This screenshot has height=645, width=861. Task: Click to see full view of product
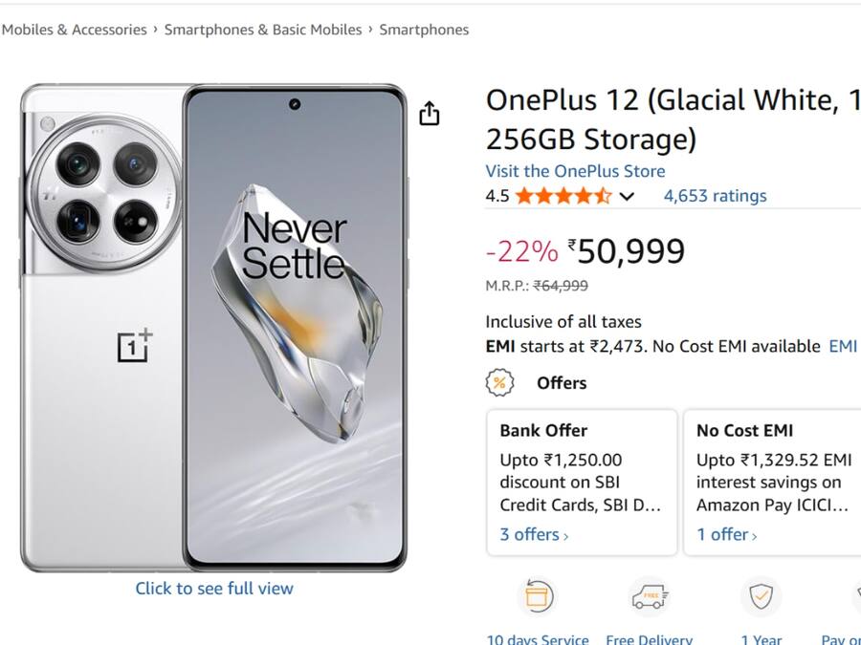click(214, 589)
